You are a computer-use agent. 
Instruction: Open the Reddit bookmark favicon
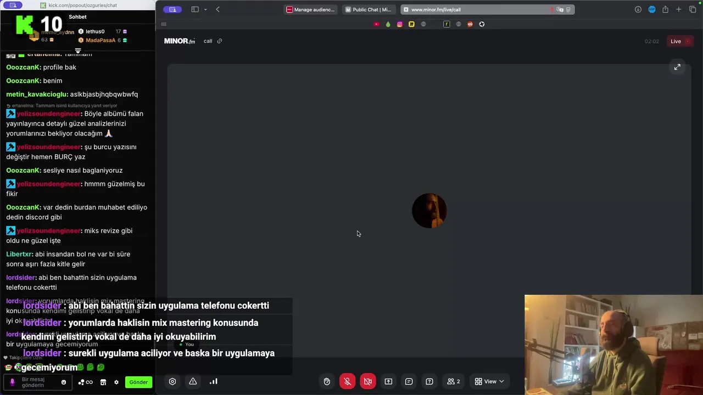click(x=470, y=24)
